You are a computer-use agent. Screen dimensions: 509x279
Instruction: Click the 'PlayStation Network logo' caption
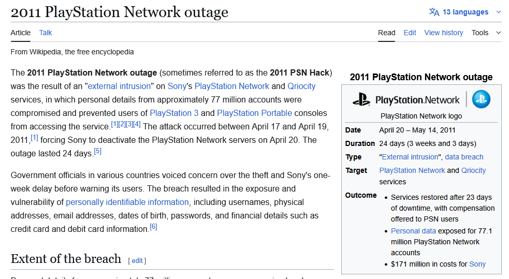point(421,116)
